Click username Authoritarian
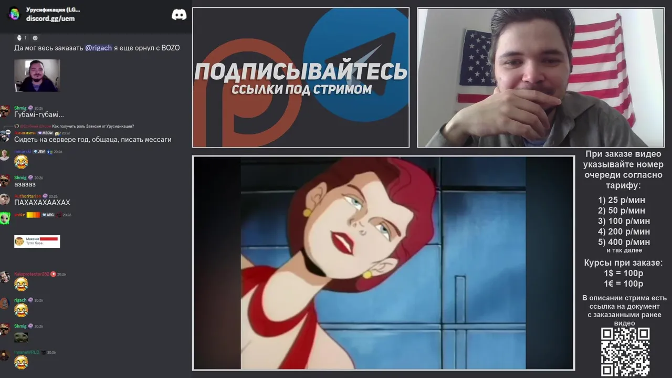 coord(28,196)
